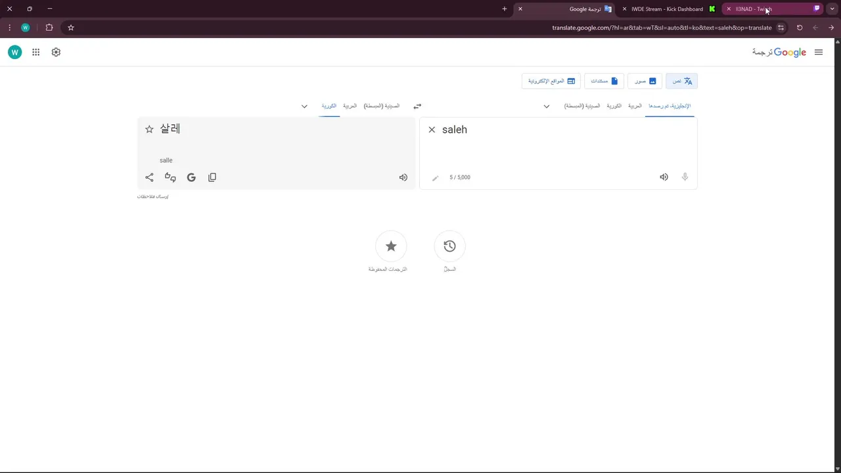The image size is (841, 473).
Task: Switch to websites translation (المواقع الإلكترونية)
Action: coord(551,81)
